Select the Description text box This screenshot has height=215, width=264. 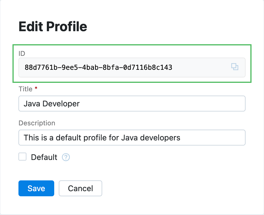(132, 138)
